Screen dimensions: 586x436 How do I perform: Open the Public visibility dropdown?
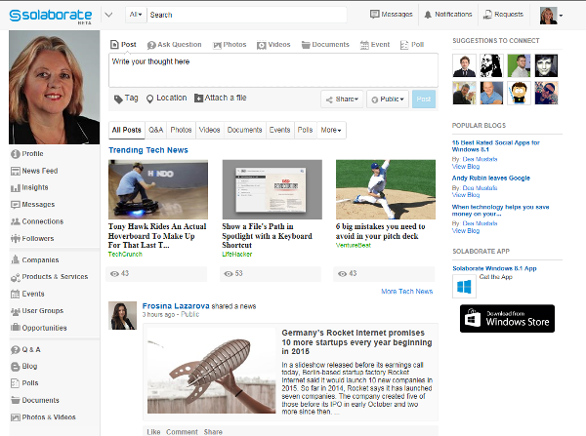coord(387,99)
